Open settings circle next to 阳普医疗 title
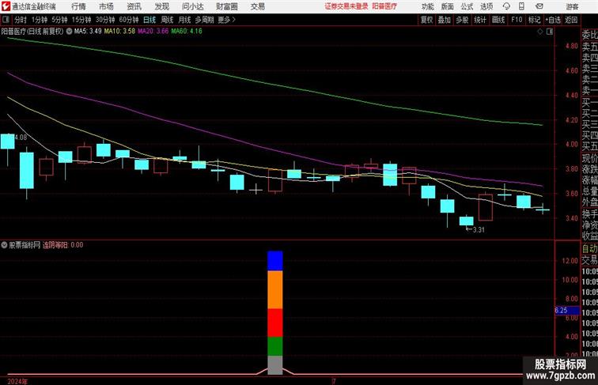 point(69,32)
